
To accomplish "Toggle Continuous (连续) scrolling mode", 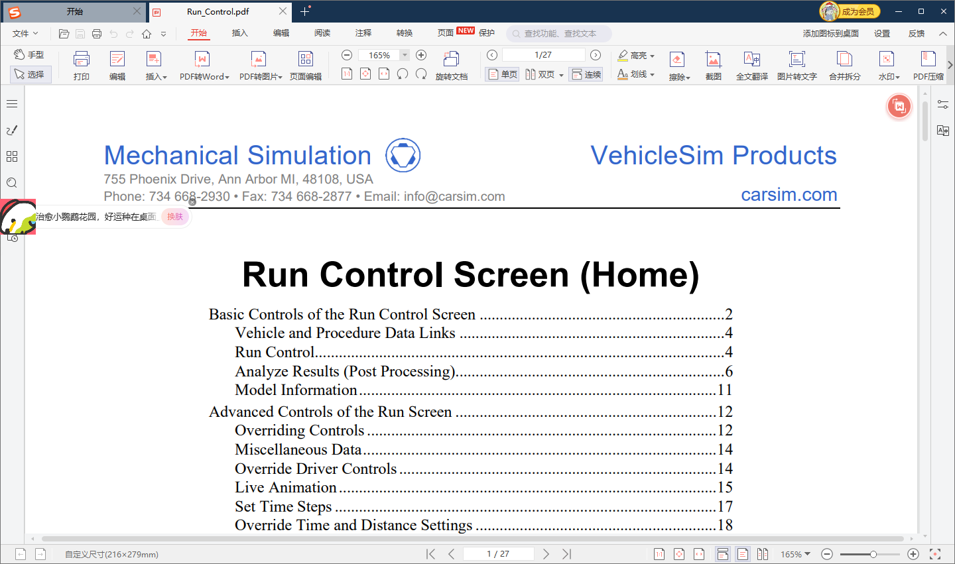I will [586, 74].
